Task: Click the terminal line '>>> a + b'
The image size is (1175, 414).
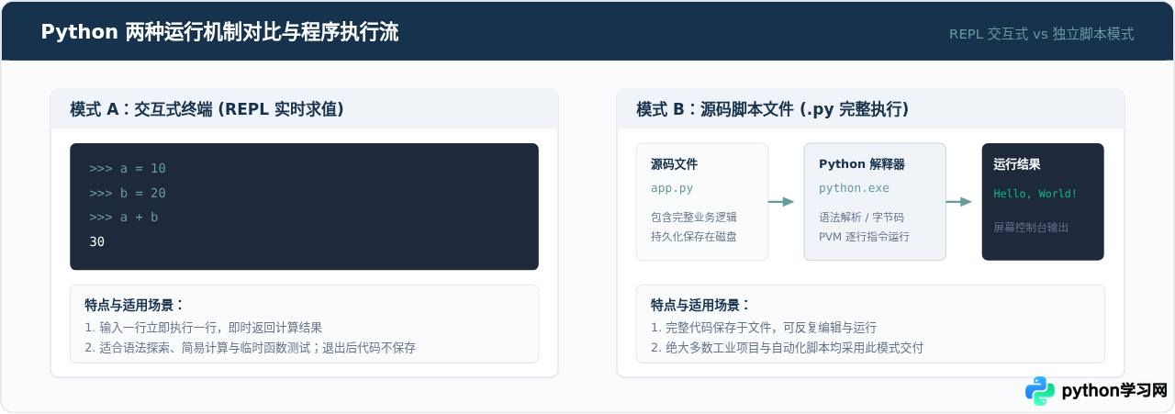Action: pyautogui.click(x=124, y=218)
